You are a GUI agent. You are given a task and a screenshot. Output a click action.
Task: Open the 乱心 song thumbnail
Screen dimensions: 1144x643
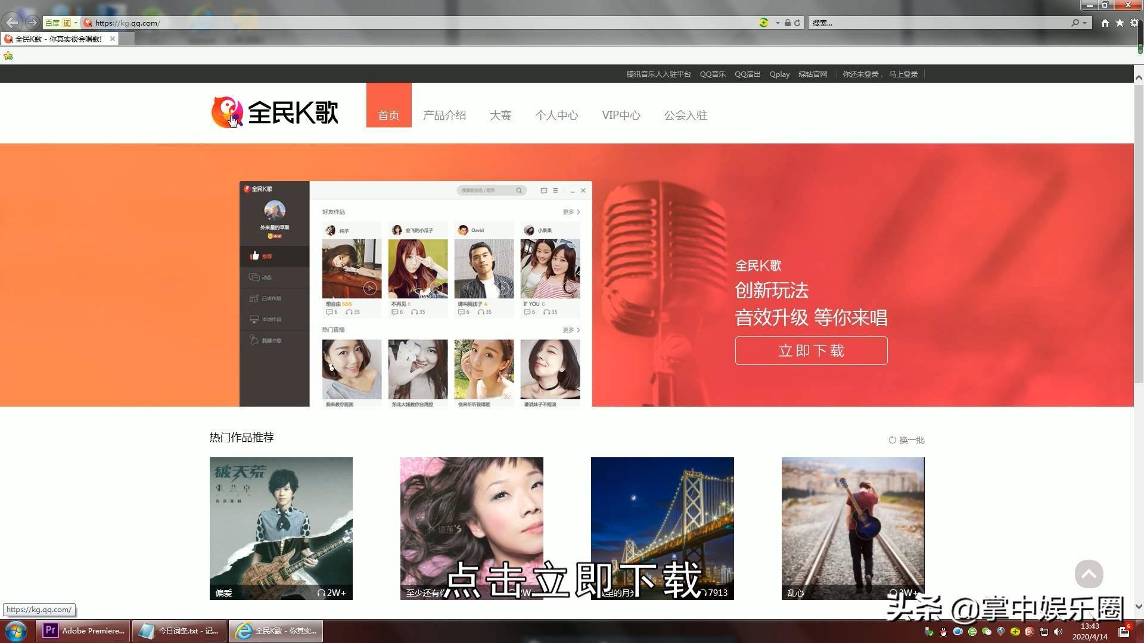853,529
